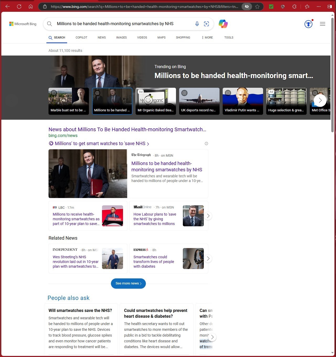Click save icon on Marble bust card

tap(54, 93)
